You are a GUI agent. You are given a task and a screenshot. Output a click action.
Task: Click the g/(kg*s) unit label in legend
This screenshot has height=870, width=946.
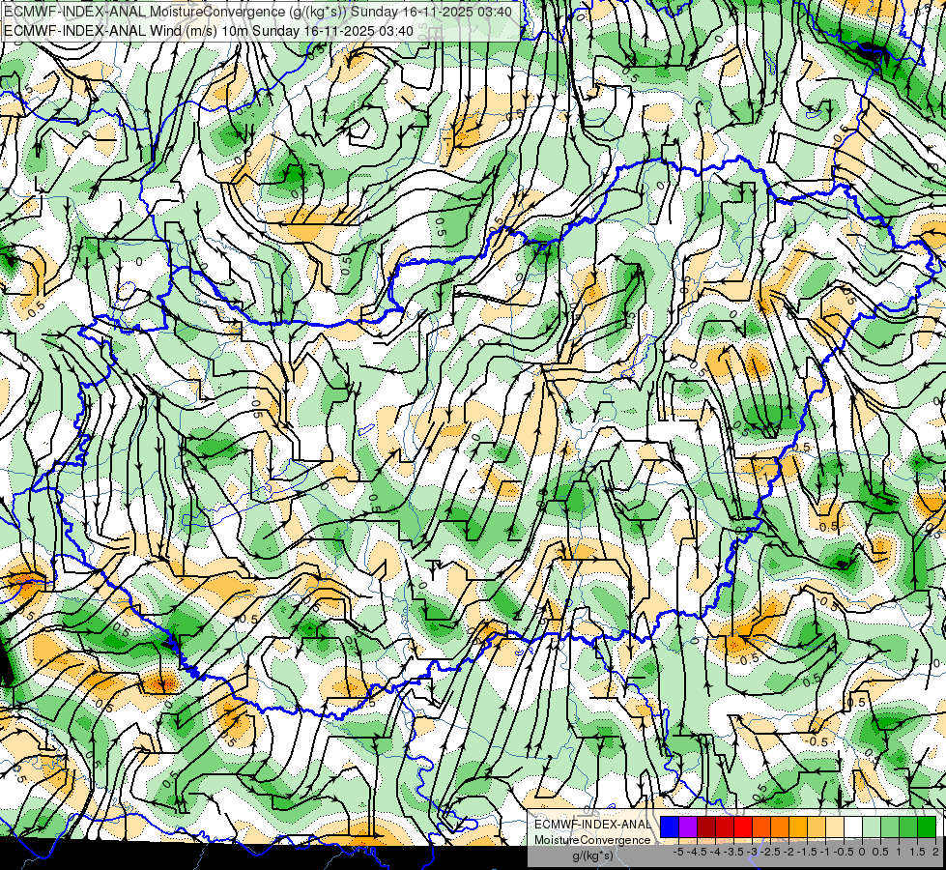592,856
